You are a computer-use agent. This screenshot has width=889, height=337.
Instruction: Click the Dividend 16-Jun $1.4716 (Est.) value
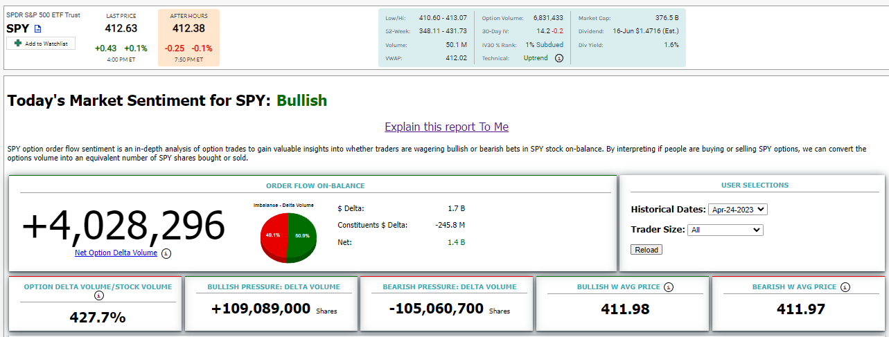click(x=646, y=31)
